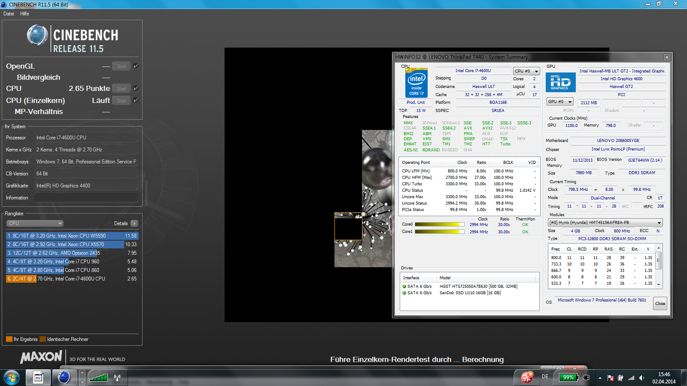Click the taskbar toolbar scroll down arrow
687x386 pixels.
tap(82, 381)
